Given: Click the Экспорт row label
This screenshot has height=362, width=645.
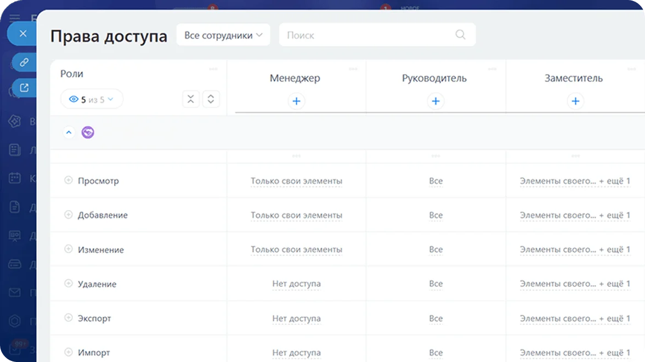Looking at the screenshot, I should coord(94,318).
